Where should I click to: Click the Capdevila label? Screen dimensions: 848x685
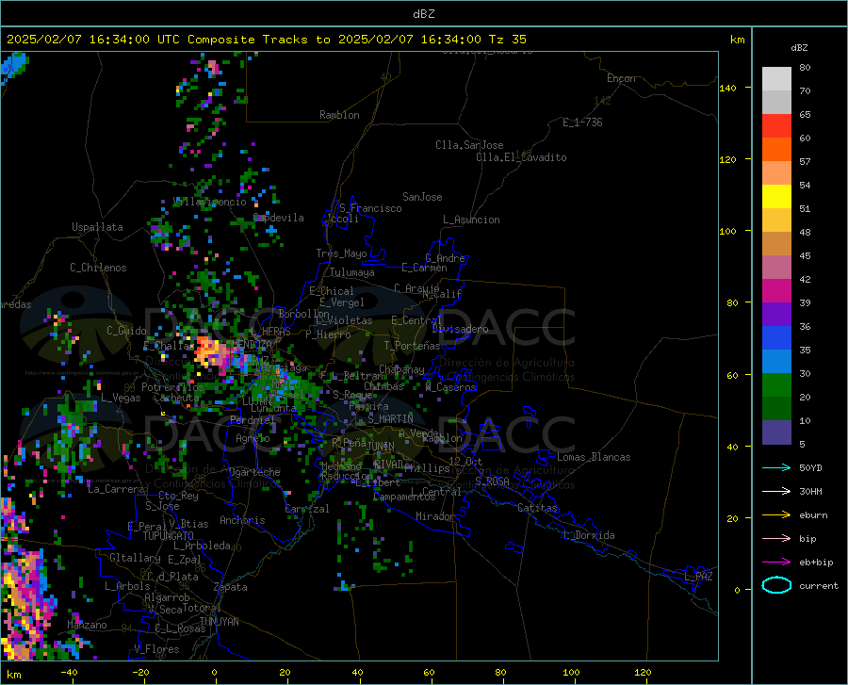click(x=279, y=218)
